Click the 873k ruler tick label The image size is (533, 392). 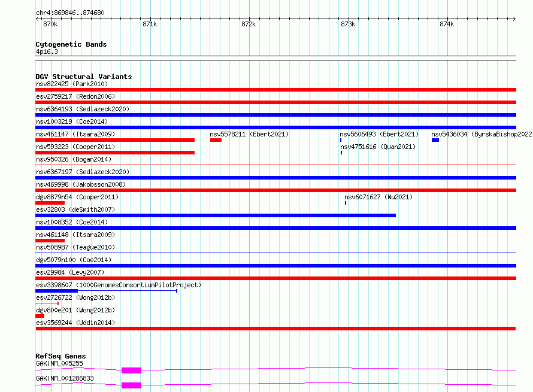[348, 24]
